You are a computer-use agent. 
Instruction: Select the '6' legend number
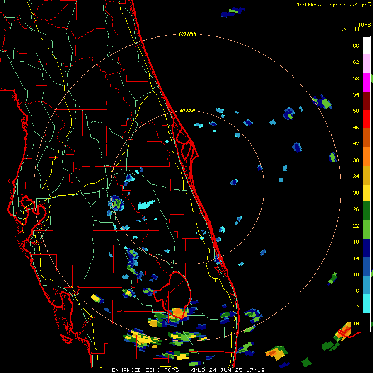[x=358, y=291]
